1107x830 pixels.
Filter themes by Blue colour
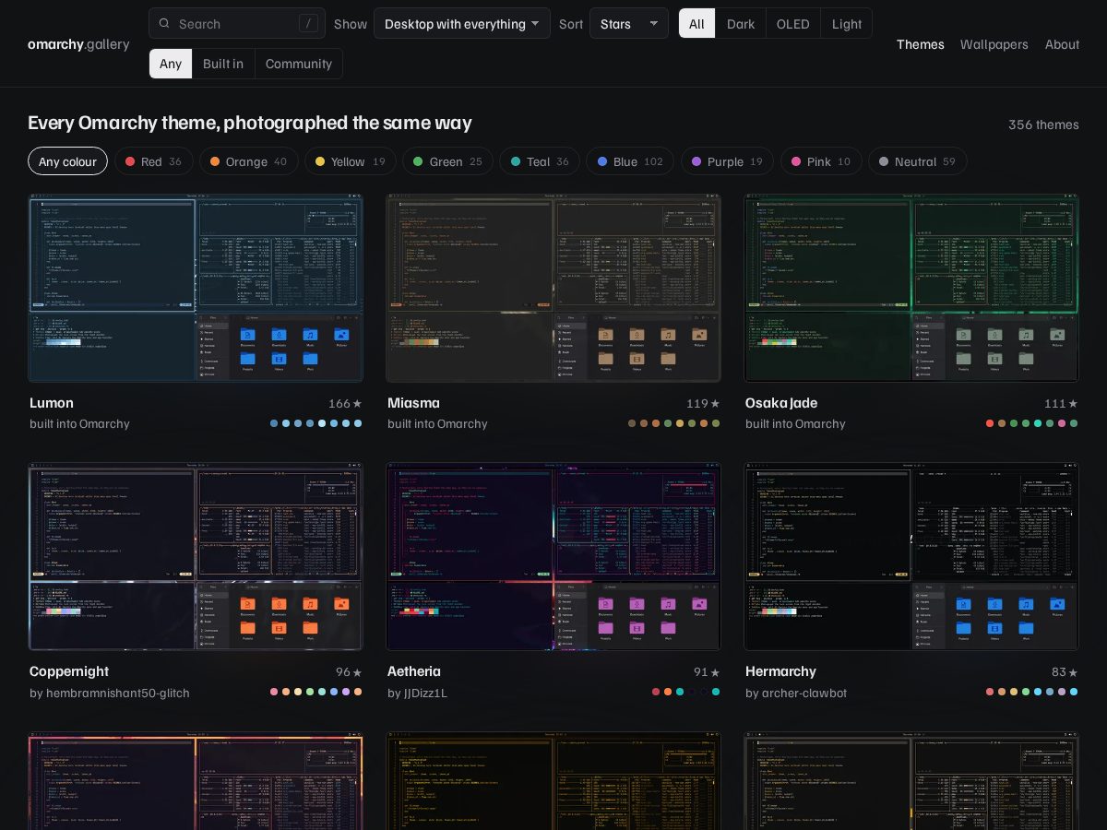[630, 161]
